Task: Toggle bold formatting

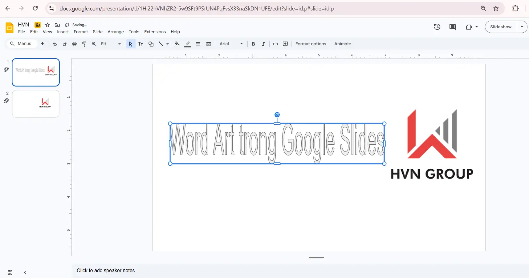Action: 253,44
